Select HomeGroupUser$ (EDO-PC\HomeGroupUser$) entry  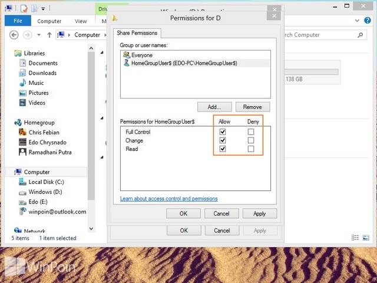coord(195,63)
